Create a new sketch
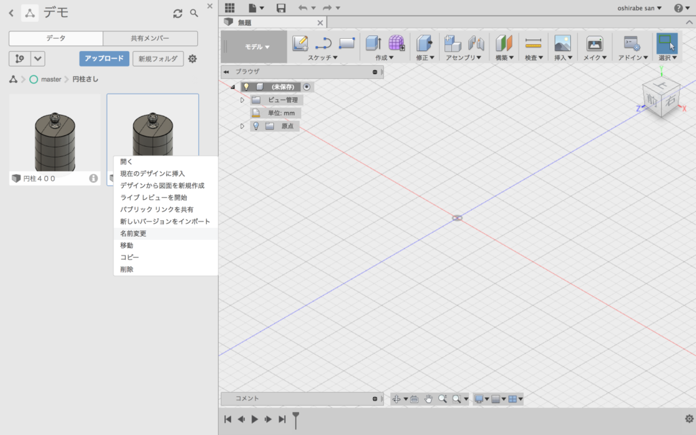 pos(300,43)
